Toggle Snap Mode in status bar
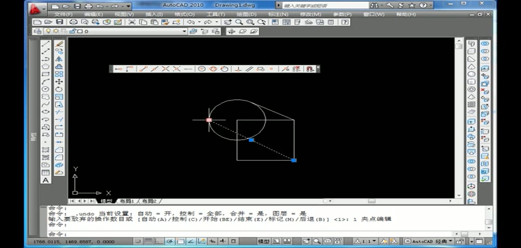The height and width of the screenshot is (248, 521). [138, 241]
